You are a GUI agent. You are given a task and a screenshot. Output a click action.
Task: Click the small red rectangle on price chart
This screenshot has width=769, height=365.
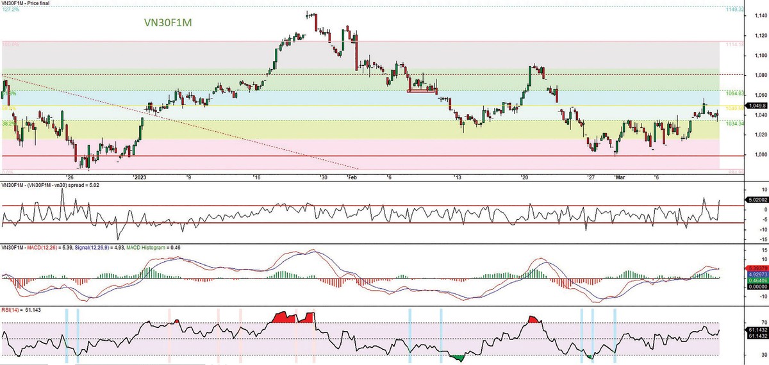pos(423,91)
